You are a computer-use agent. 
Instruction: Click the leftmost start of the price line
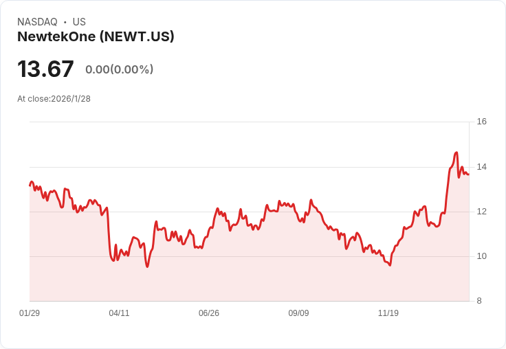point(30,185)
